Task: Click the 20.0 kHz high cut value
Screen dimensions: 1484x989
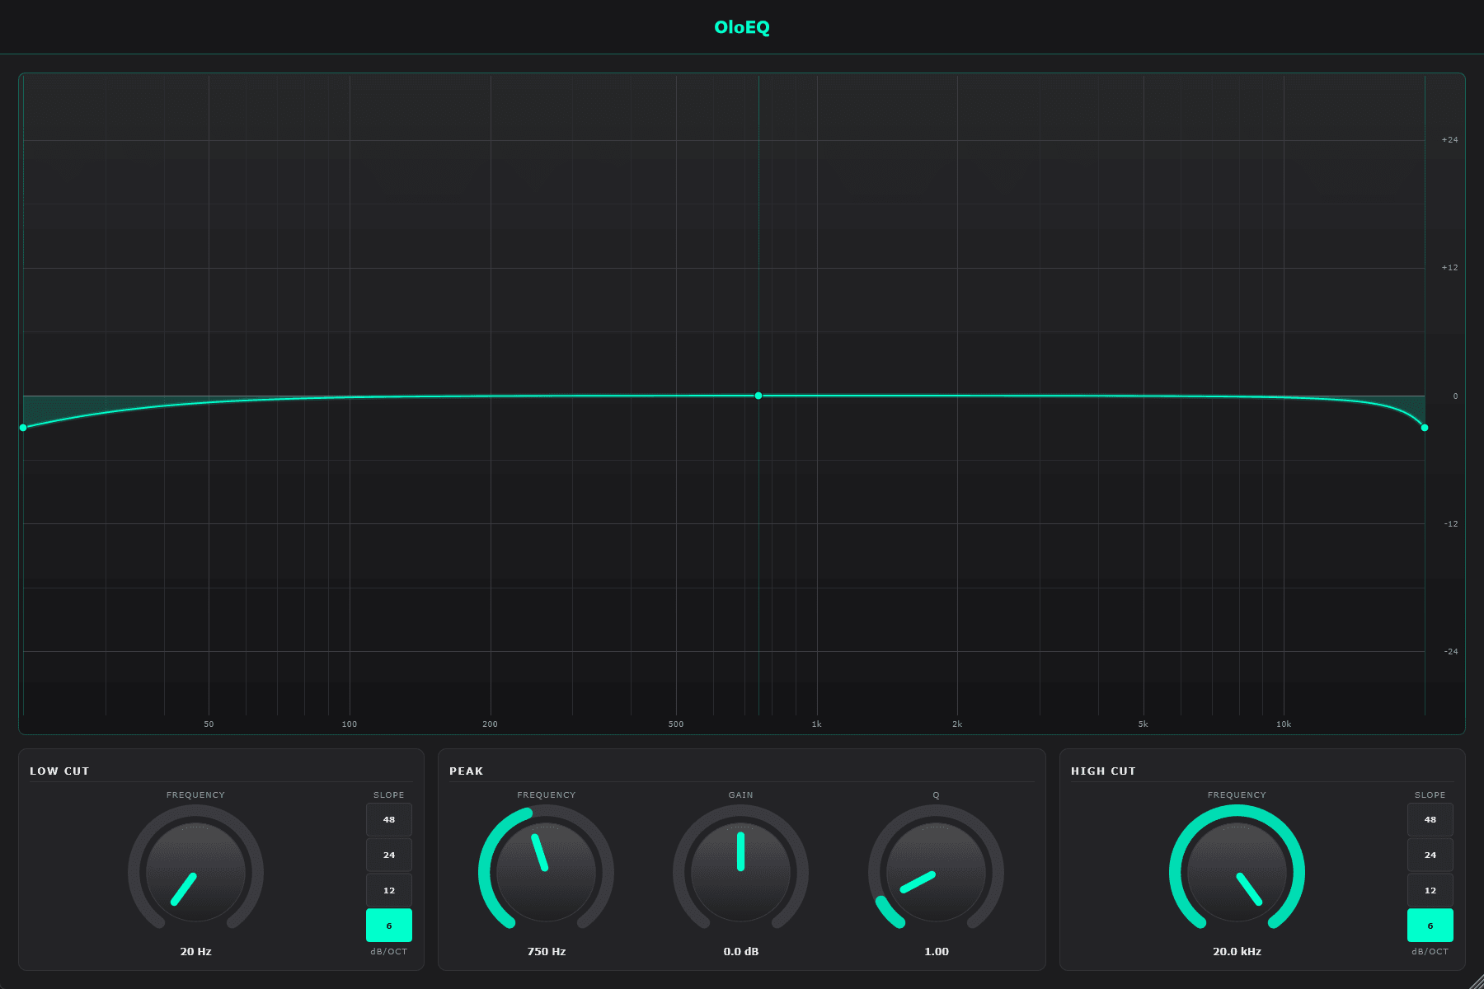Action: coord(1237,951)
